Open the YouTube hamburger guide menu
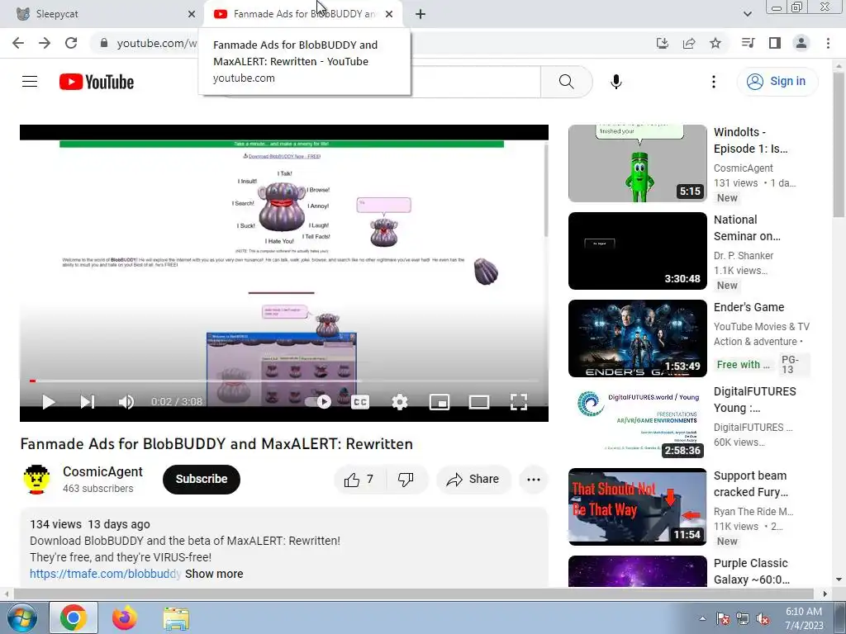Image resolution: width=846 pixels, height=634 pixels. click(x=30, y=82)
